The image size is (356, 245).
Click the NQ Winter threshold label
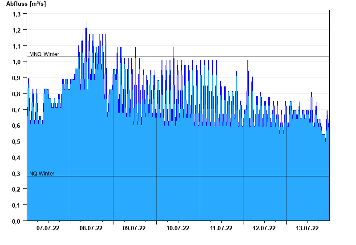42,173
